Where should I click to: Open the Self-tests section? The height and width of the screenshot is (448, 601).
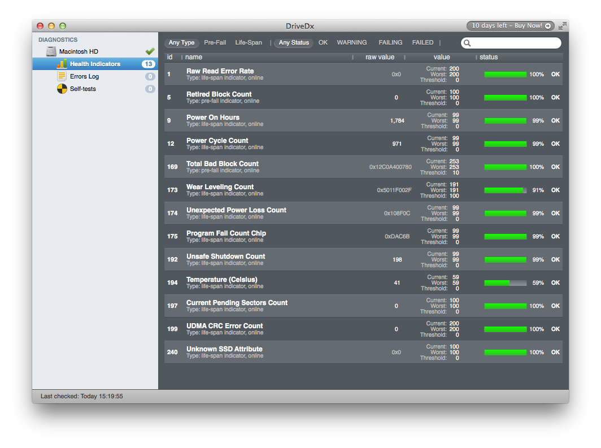[95, 89]
